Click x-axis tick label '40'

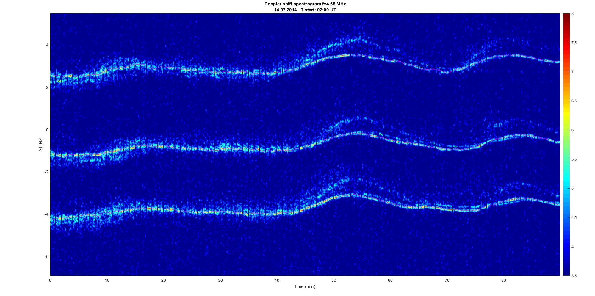[277, 280]
